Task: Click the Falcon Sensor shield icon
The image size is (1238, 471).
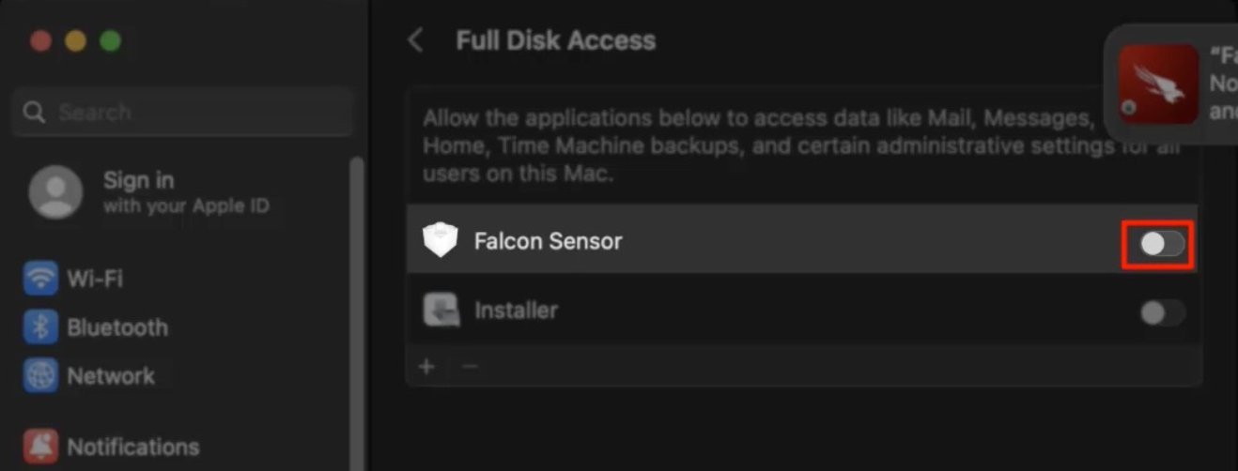Action: (441, 241)
